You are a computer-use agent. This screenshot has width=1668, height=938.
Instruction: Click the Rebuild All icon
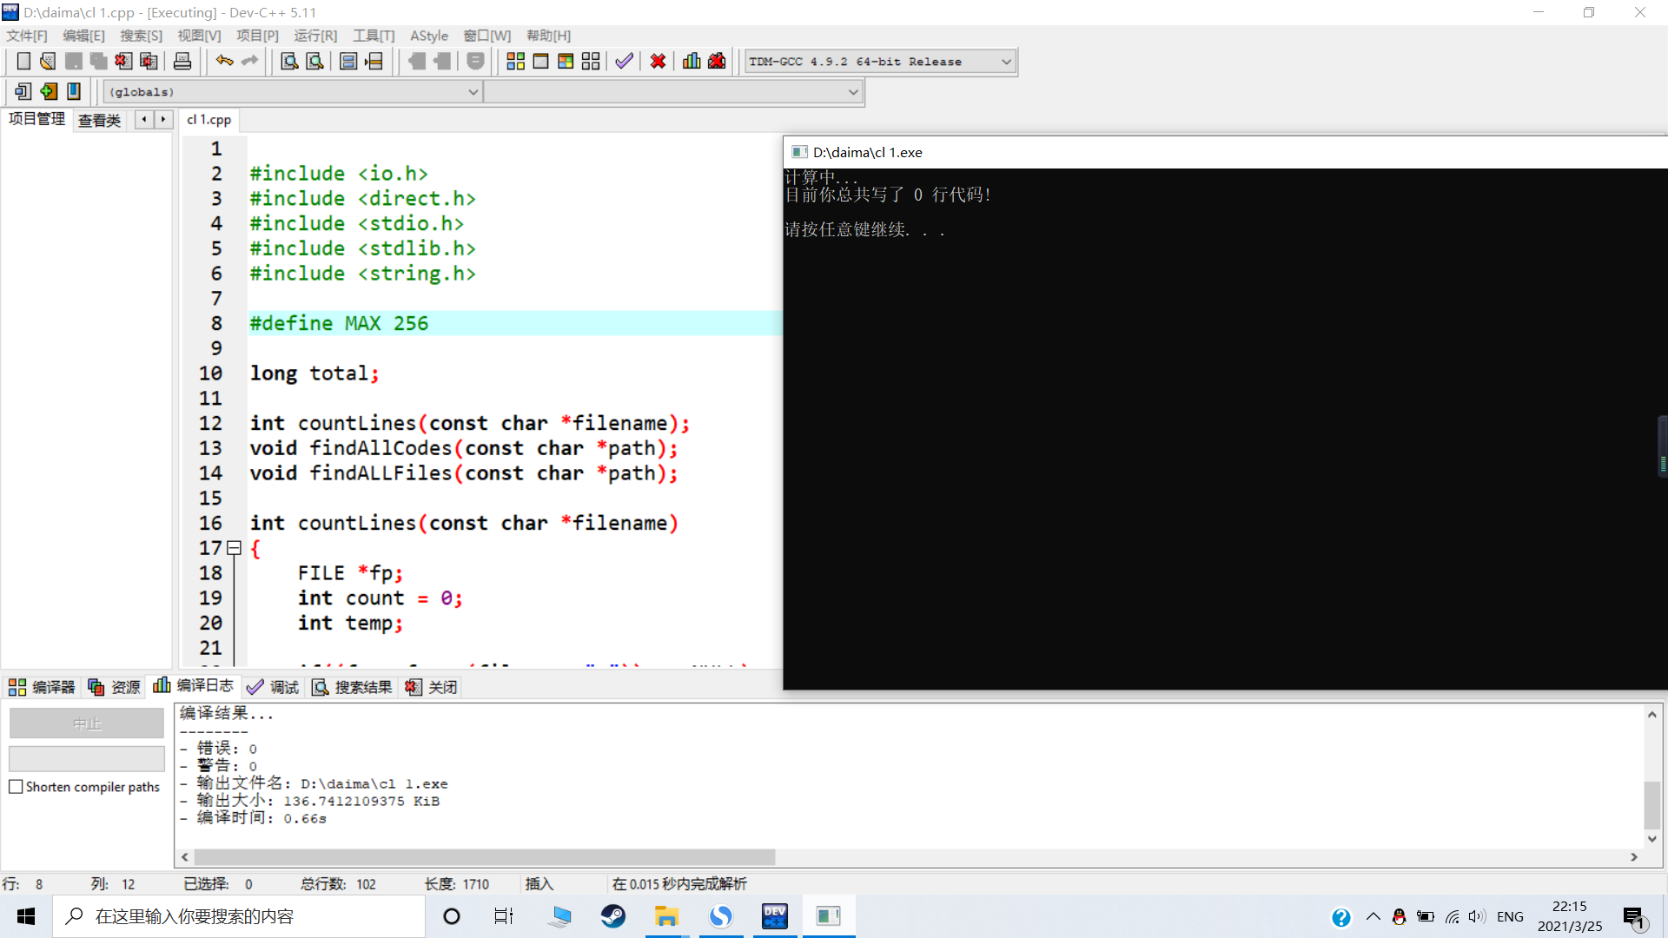[591, 61]
